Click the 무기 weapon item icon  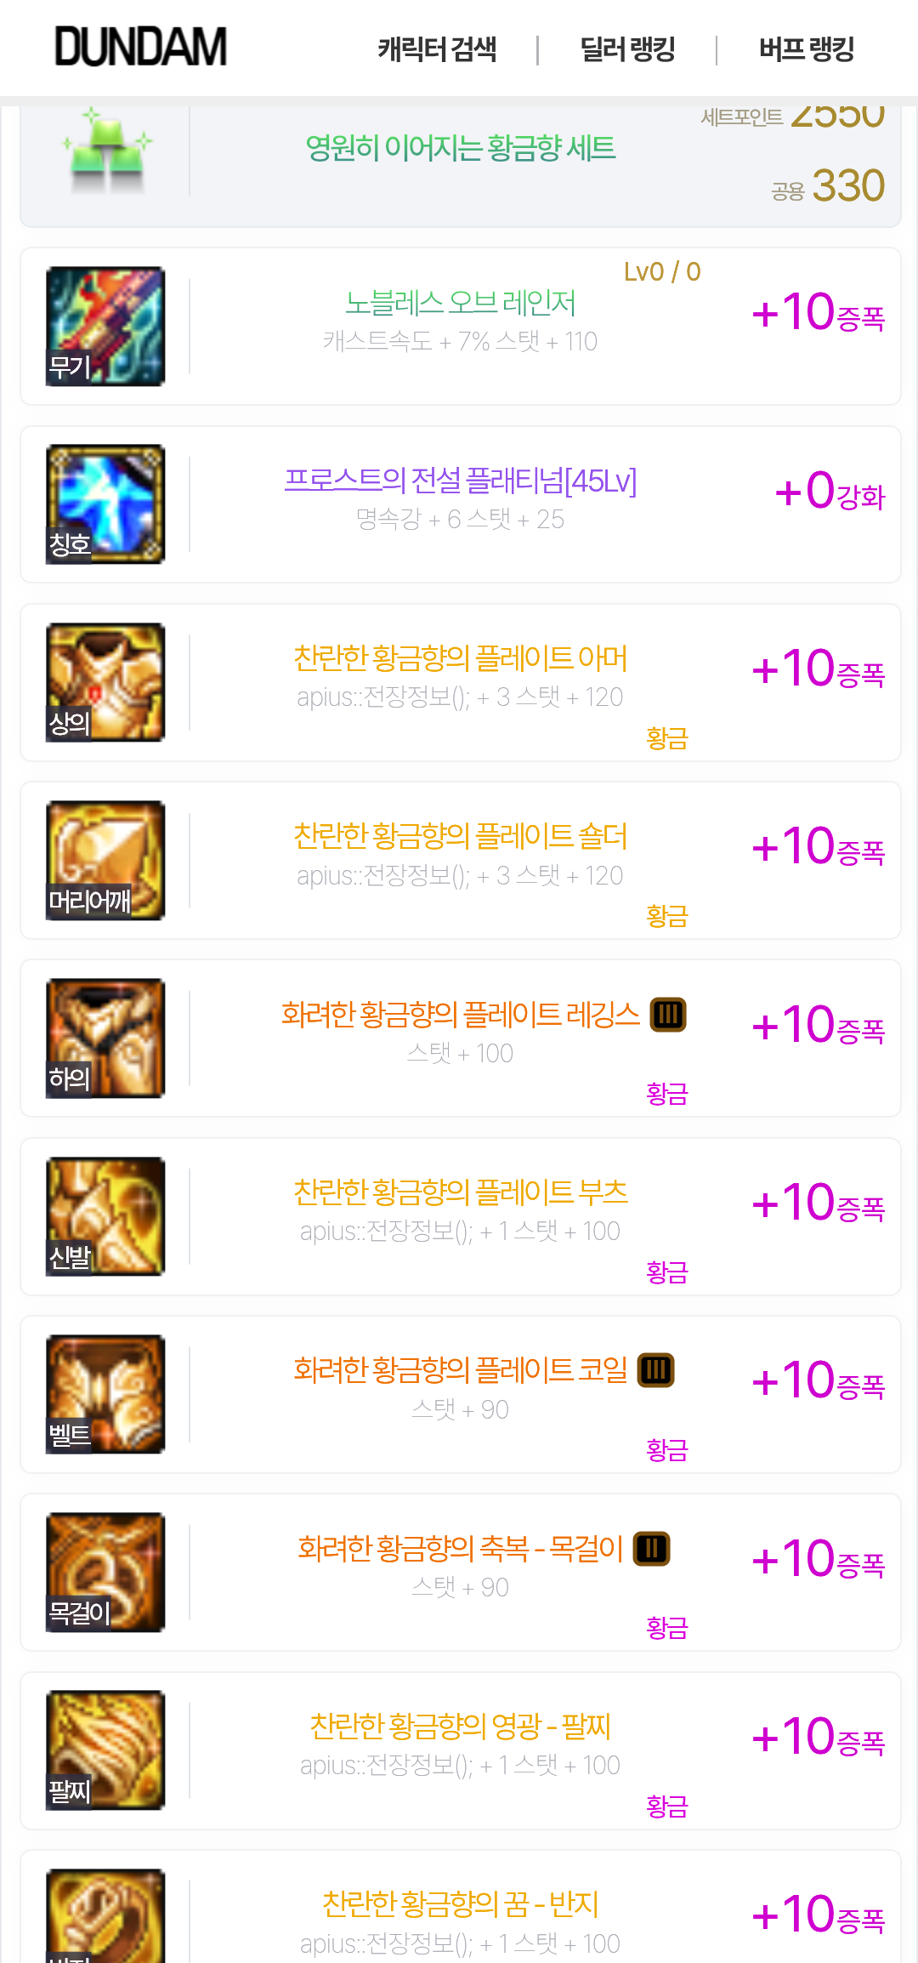105,327
